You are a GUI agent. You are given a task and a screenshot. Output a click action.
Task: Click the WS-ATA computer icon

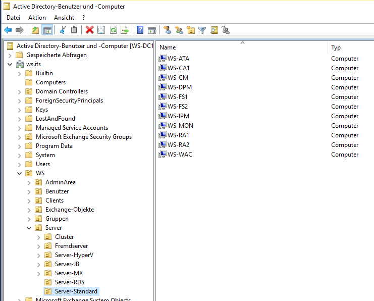(163, 58)
